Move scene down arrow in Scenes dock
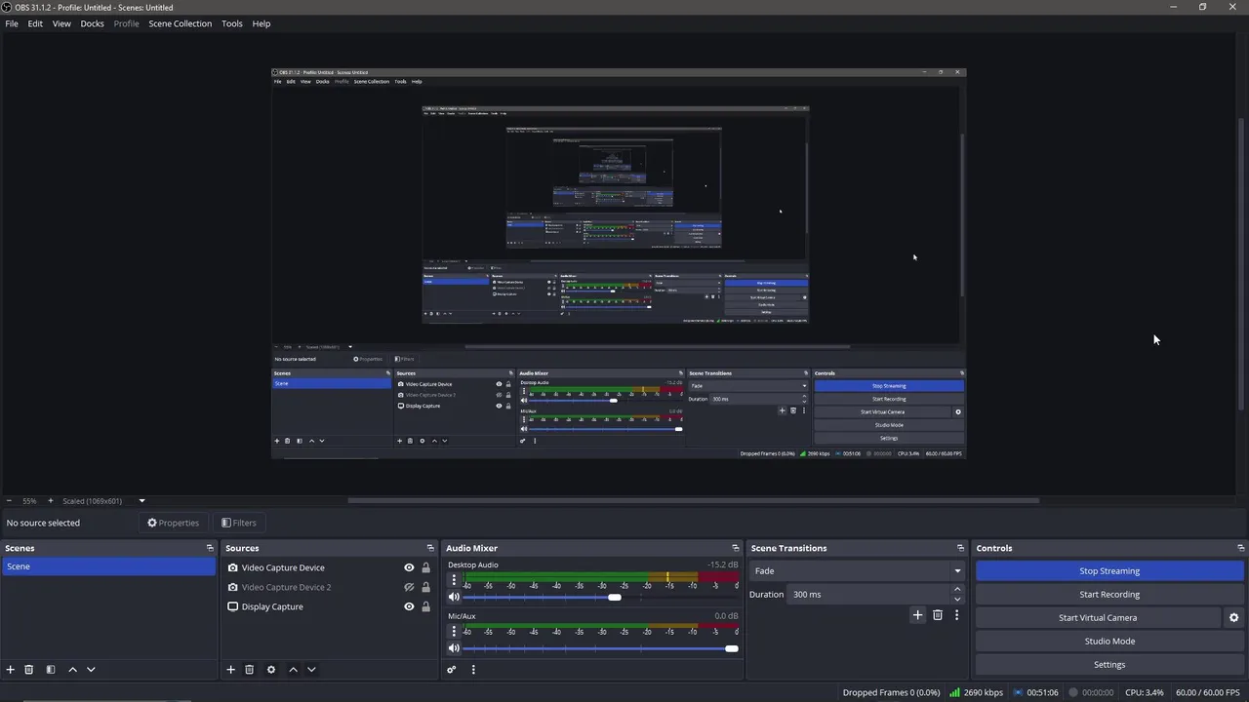The image size is (1249, 702). tap(91, 670)
